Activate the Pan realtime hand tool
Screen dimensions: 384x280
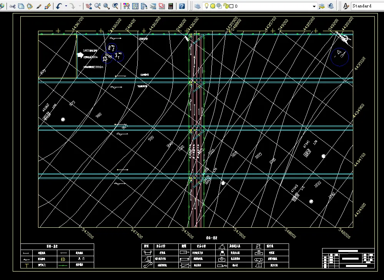coord(89,6)
